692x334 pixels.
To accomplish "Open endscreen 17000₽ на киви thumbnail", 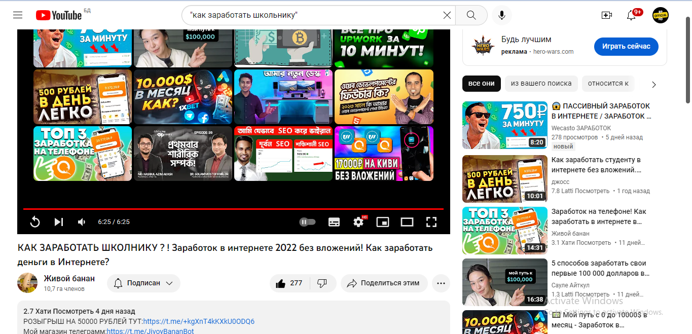I will click(384, 154).
